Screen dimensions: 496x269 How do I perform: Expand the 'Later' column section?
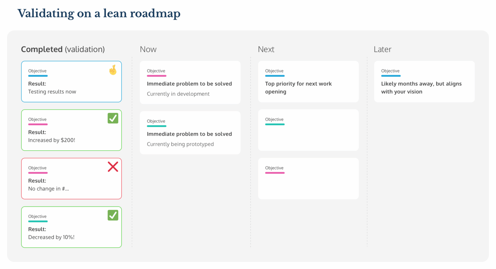click(382, 49)
